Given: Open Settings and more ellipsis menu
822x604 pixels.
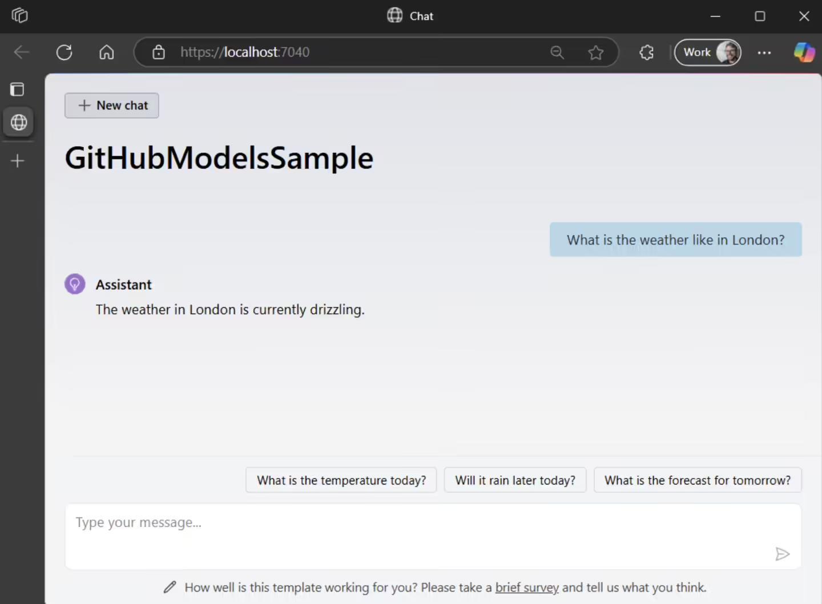Looking at the screenshot, I should tap(764, 52).
